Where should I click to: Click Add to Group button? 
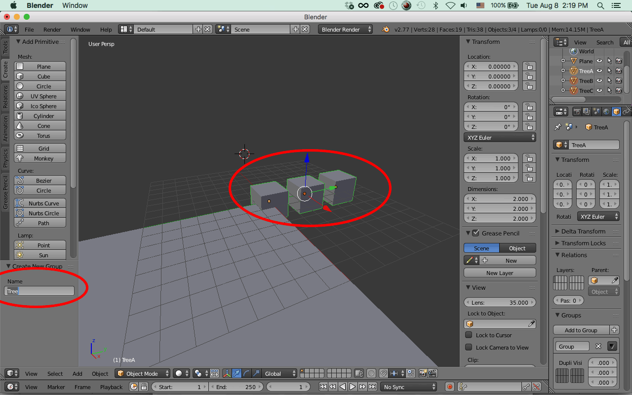[581, 330]
